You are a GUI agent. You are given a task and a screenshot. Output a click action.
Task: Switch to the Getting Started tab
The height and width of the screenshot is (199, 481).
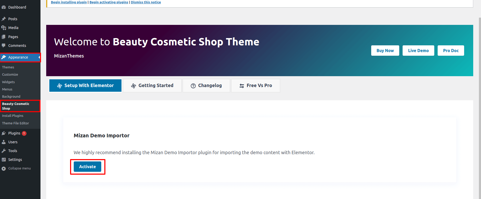point(152,86)
